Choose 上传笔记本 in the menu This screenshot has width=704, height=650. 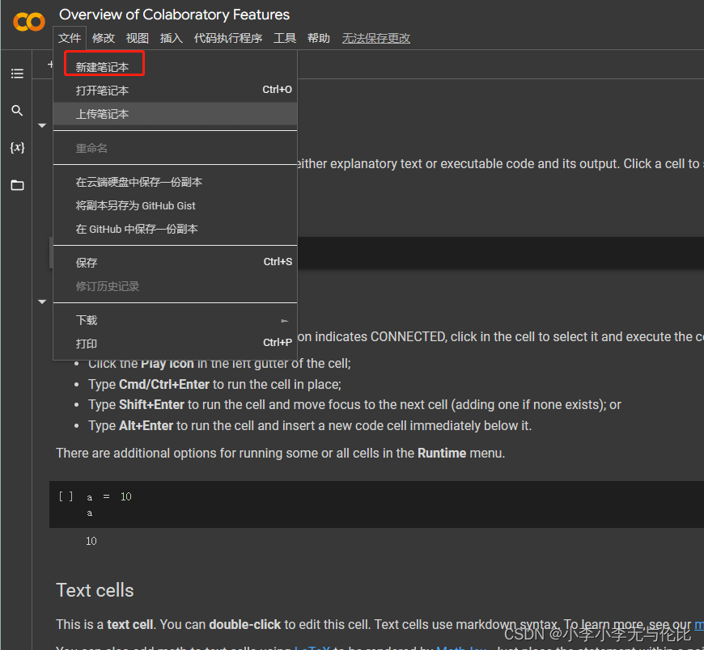tap(175, 114)
